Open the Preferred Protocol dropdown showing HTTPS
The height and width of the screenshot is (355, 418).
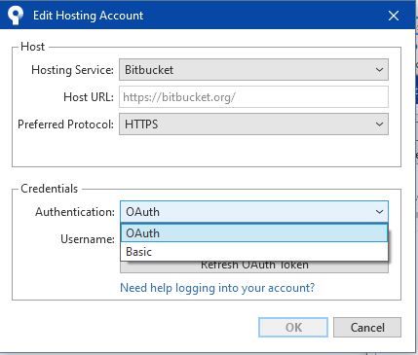pyautogui.click(x=253, y=124)
